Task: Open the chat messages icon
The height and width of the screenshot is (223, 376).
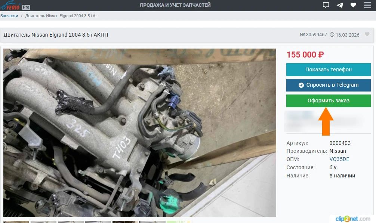Action: click(x=326, y=5)
